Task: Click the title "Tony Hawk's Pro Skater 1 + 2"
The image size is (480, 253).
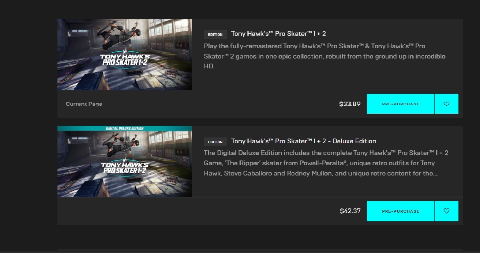Action: (x=278, y=34)
